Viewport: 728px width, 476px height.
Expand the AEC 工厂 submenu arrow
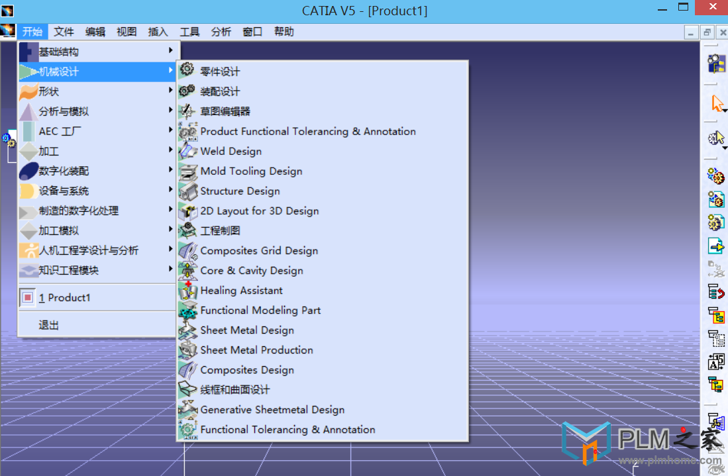171,130
